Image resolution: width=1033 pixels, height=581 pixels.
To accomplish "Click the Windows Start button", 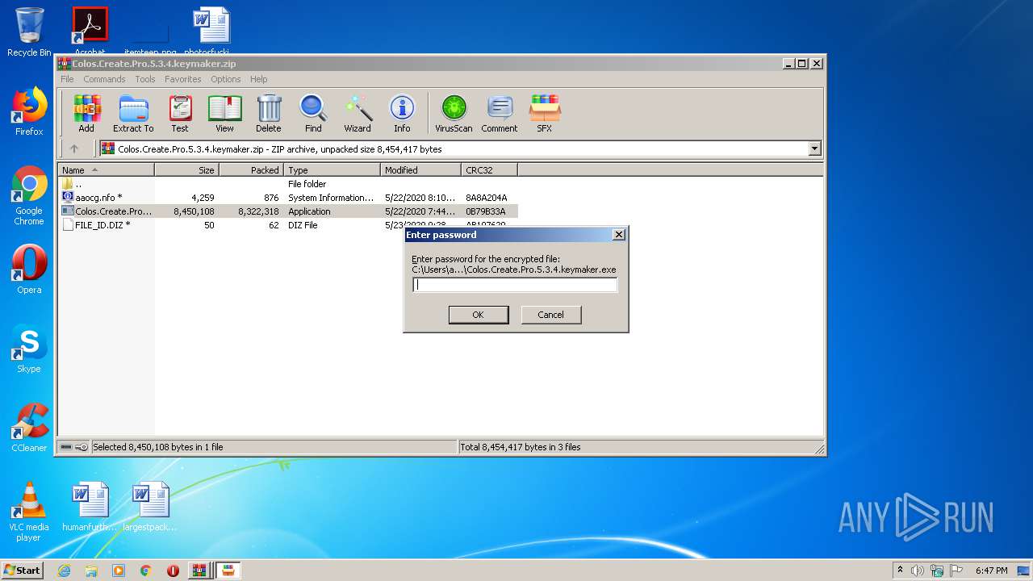I will pyautogui.click(x=22, y=570).
